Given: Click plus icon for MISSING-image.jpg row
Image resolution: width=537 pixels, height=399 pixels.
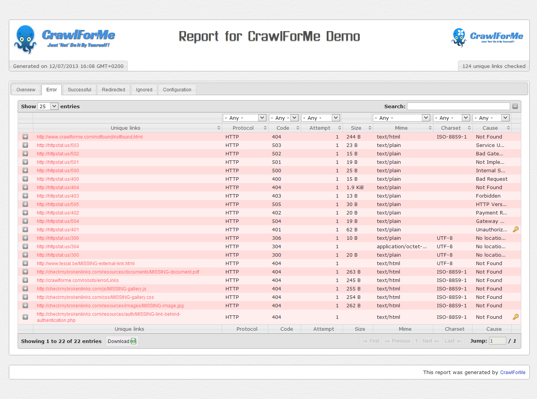Looking at the screenshot, I should coord(25,306).
